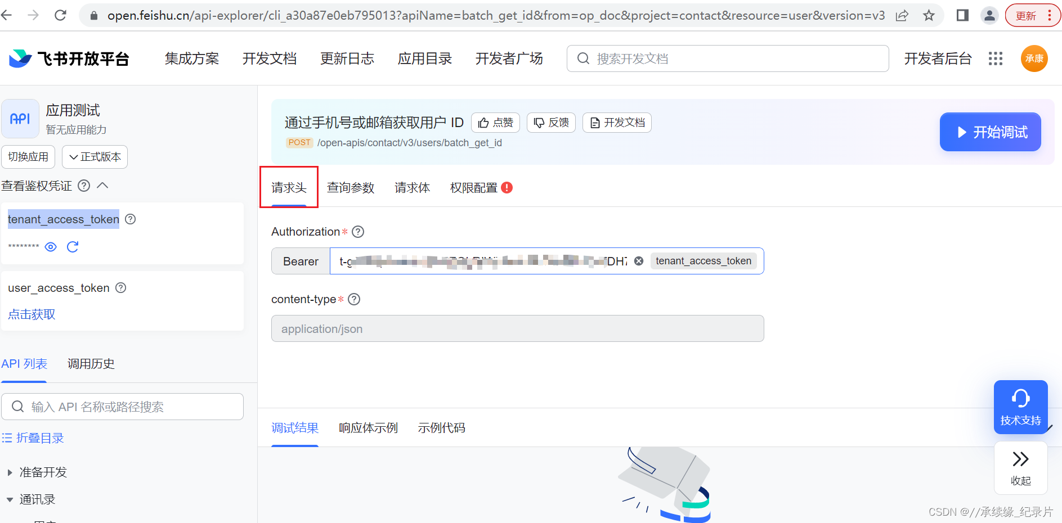Click the 飞书开放平台 logo

click(x=69, y=58)
